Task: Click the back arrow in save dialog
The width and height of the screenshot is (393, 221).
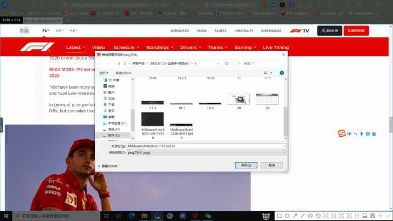Action: [100, 63]
